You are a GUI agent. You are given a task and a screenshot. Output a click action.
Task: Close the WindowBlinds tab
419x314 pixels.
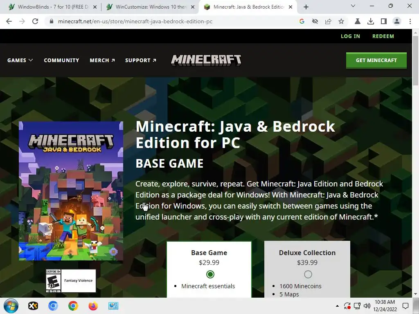point(95,7)
